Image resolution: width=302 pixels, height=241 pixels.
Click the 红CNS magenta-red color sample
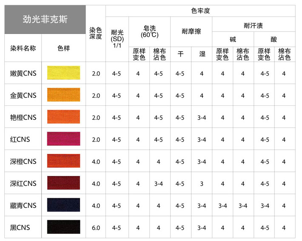pyautogui.click(x=63, y=139)
